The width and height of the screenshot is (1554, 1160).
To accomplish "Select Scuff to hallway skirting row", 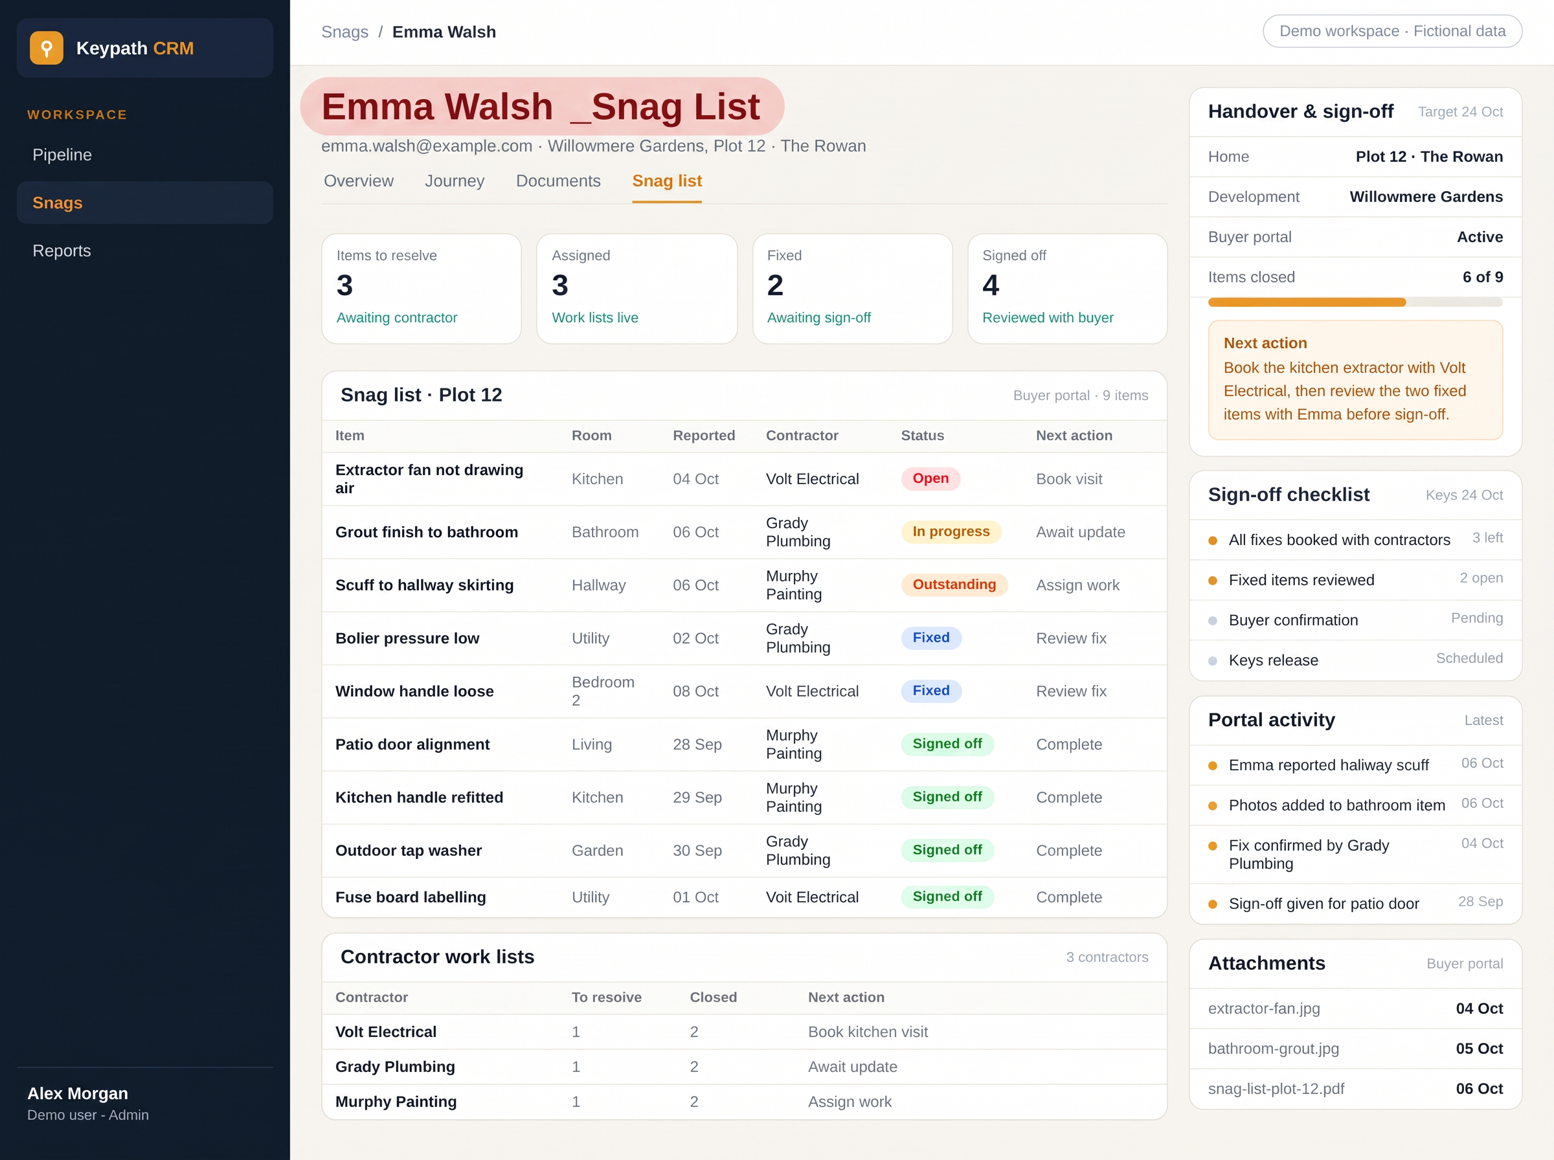I will point(745,585).
